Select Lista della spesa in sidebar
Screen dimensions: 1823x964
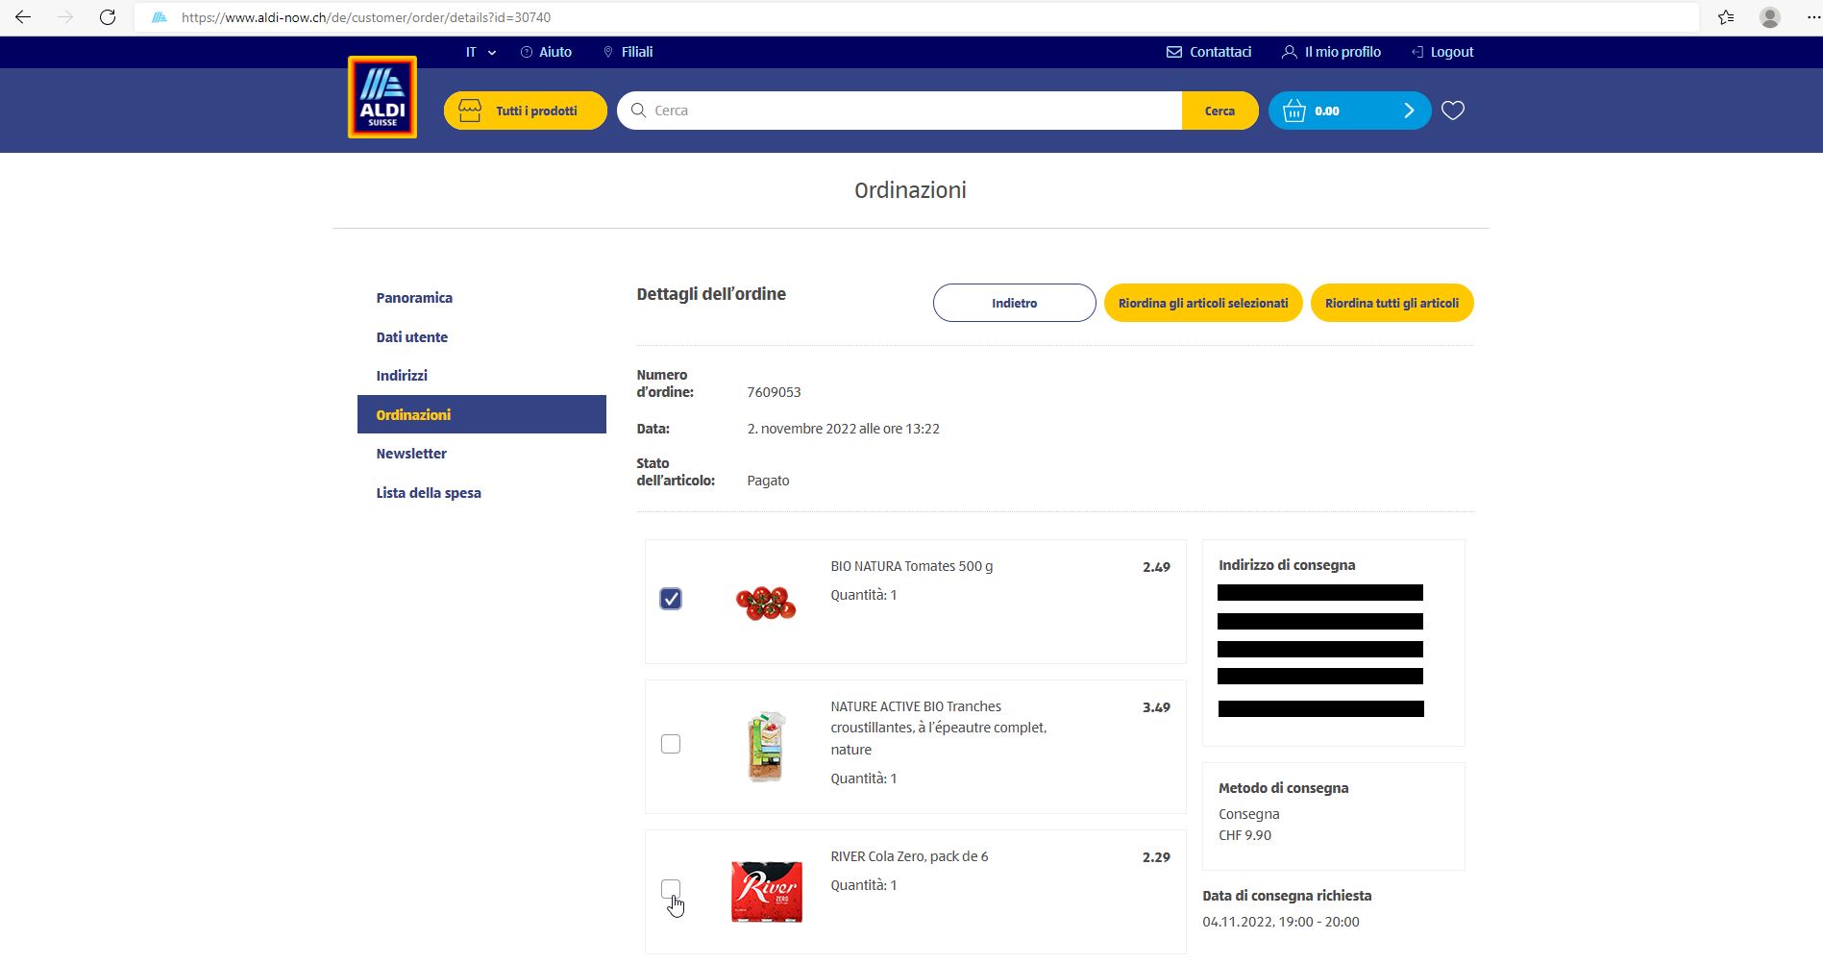point(429,493)
